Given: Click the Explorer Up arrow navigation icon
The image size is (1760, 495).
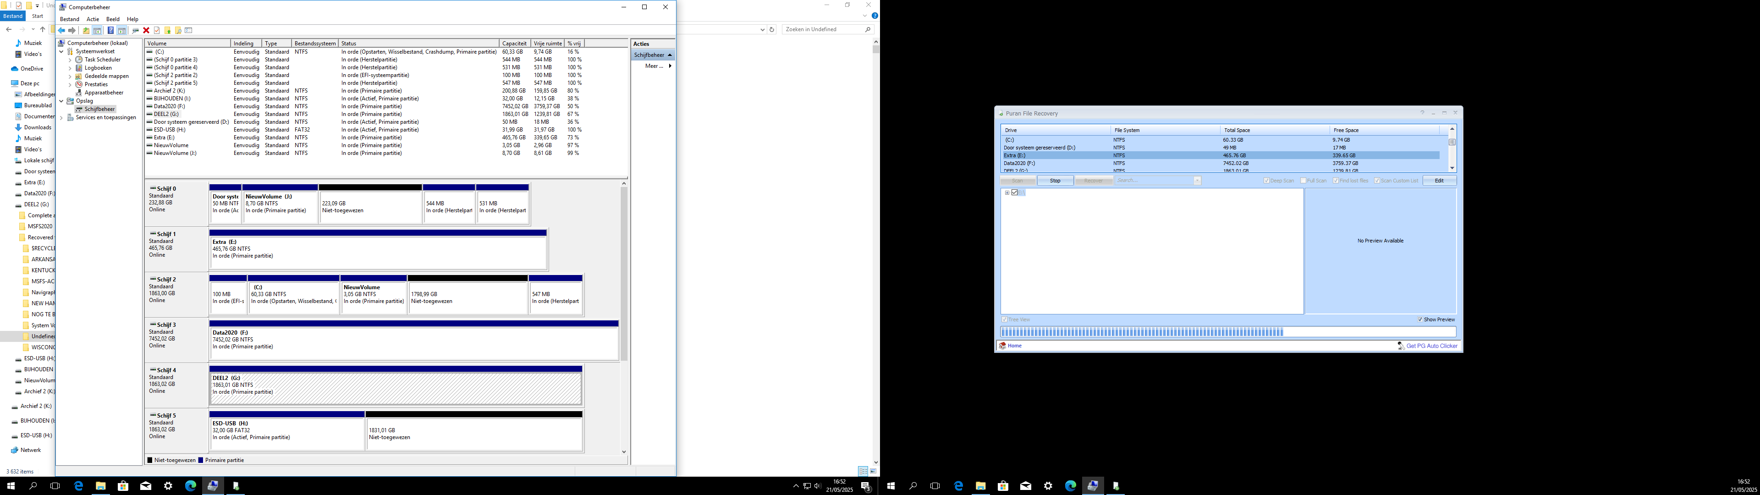Looking at the screenshot, I should [x=42, y=29].
